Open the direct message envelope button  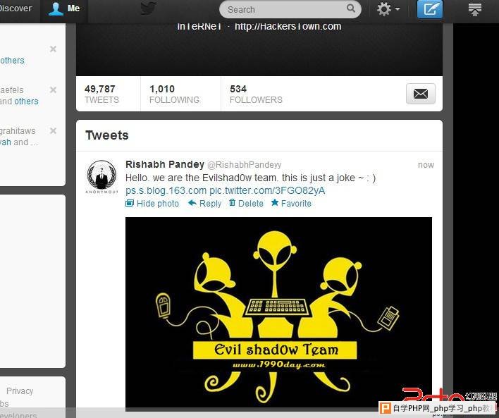pyautogui.click(x=420, y=94)
